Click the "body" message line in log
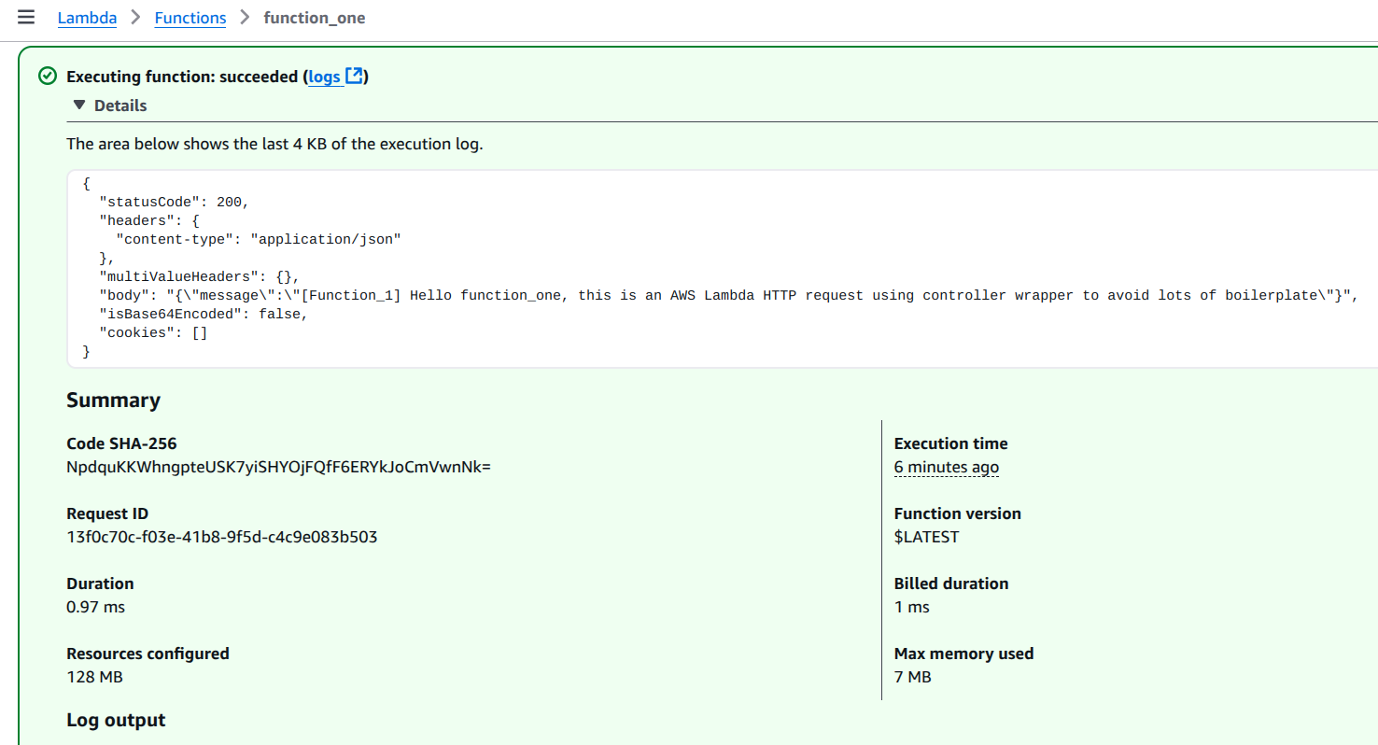This screenshot has width=1378, height=745. coord(727,295)
